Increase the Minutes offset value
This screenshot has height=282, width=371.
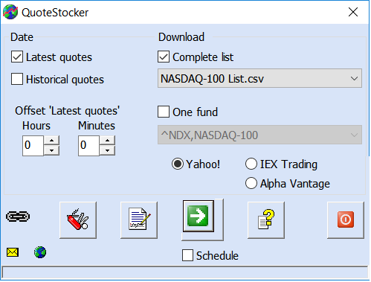pyautogui.click(x=107, y=141)
